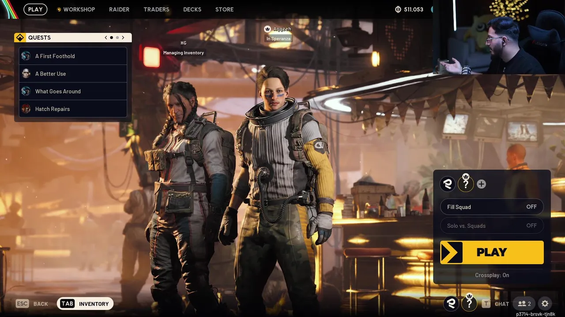Open INVENTORY with the TAB button
Image resolution: width=565 pixels, height=317 pixels.
pyautogui.click(x=85, y=303)
